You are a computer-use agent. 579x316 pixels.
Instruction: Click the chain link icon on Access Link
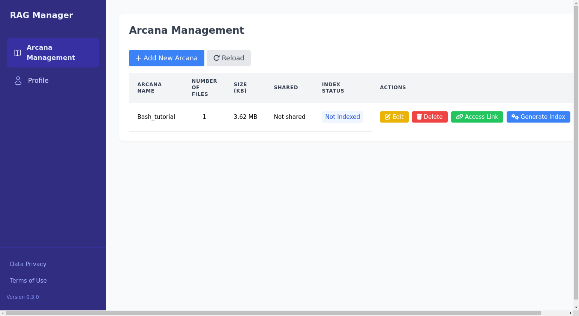(459, 117)
